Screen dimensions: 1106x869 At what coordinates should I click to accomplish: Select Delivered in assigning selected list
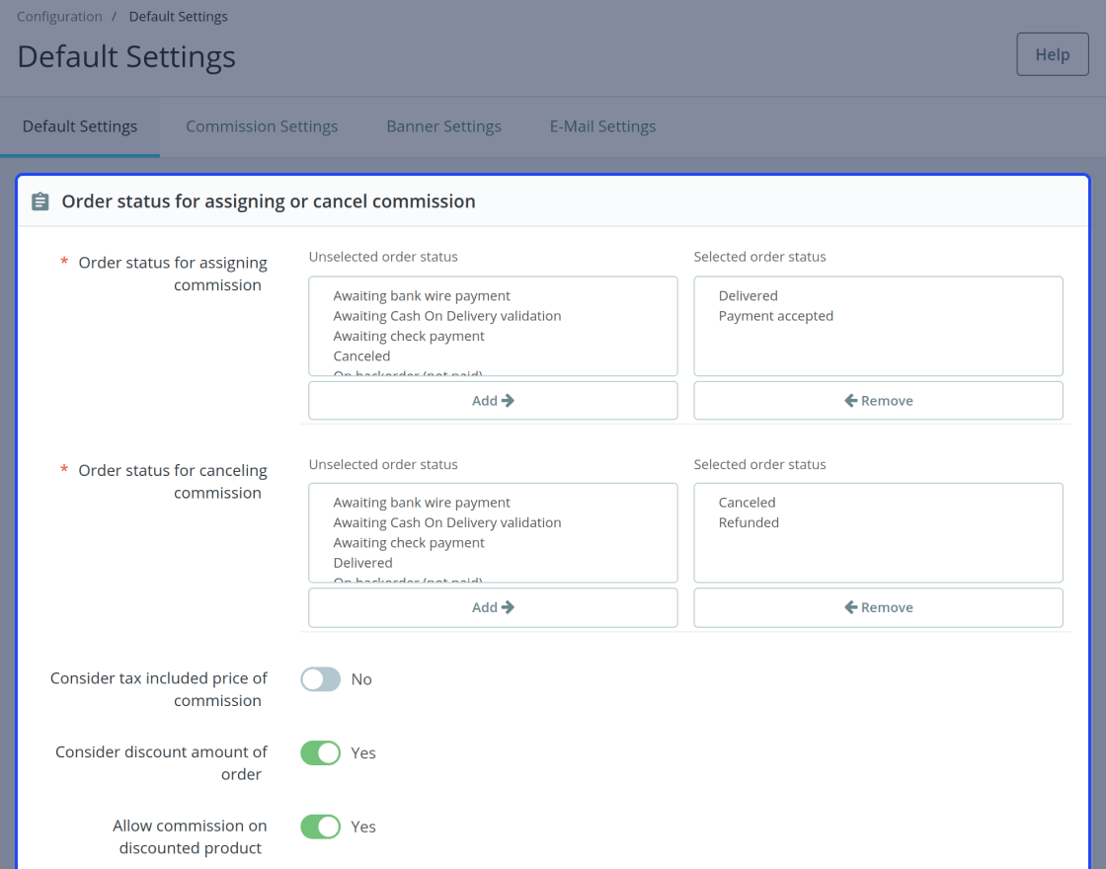(749, 295)
